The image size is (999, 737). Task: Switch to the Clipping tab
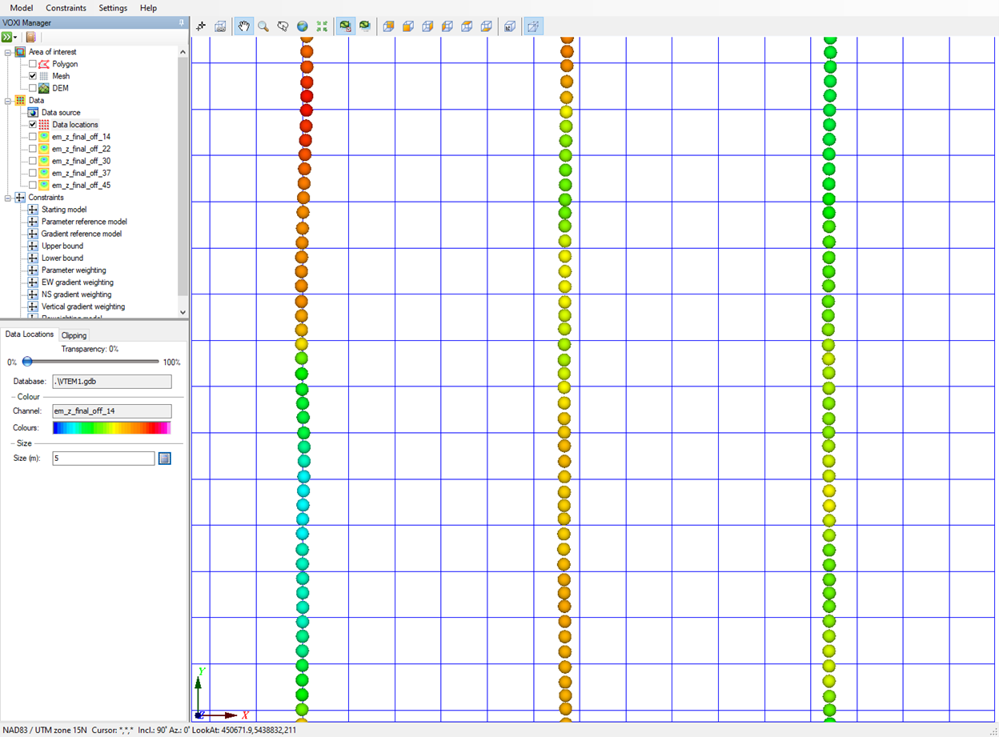coord(74,335)
